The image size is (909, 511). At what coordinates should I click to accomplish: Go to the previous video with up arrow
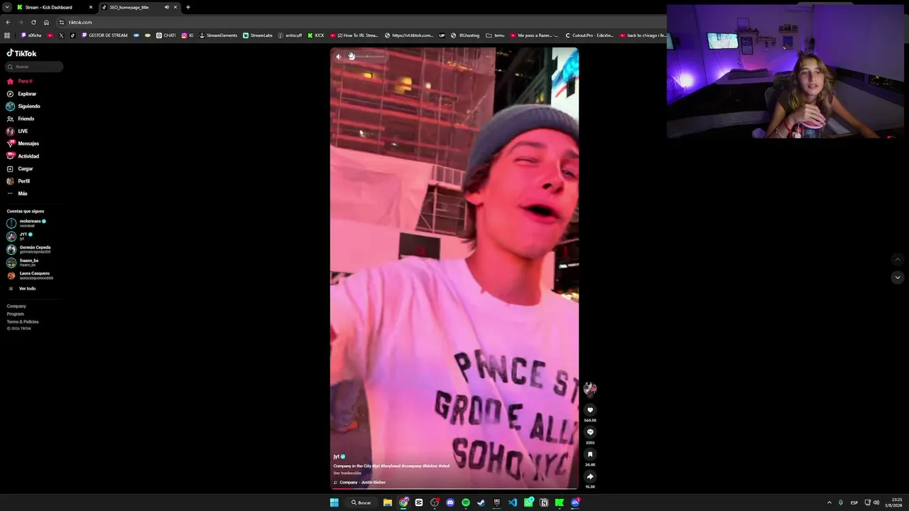click(898, 260)
